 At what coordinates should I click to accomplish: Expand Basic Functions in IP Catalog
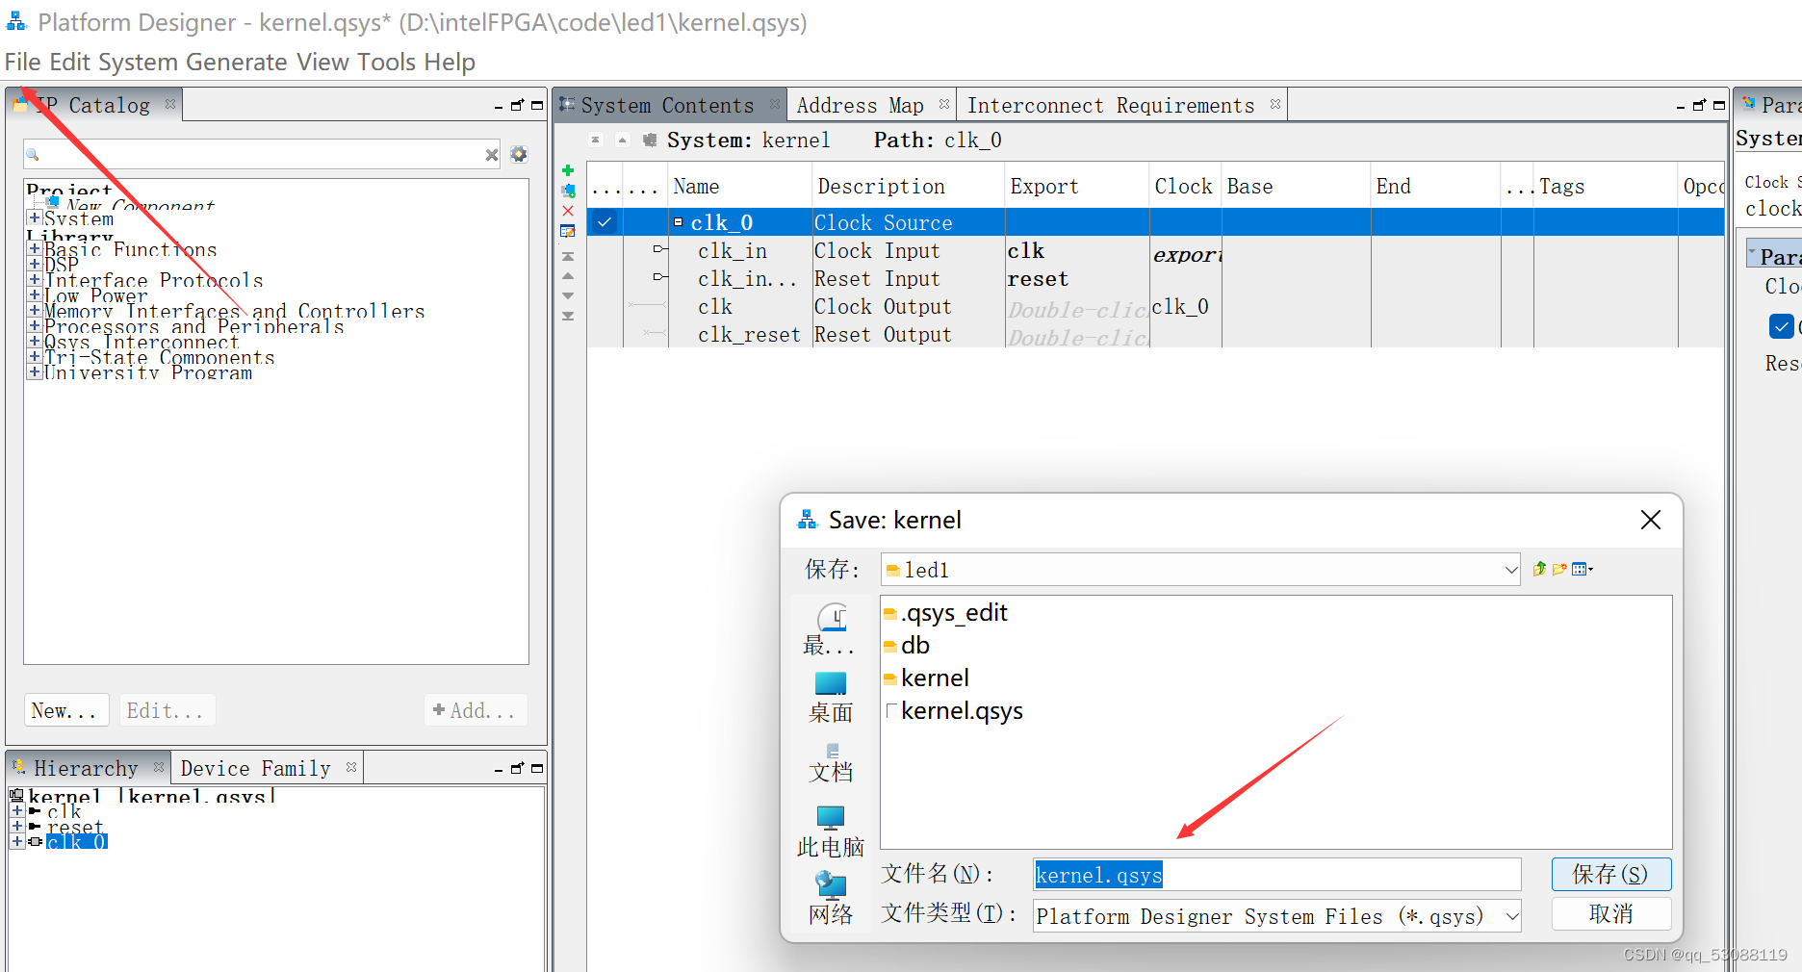35,249
